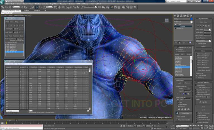Open the Named Selection Sets dropdown
214x130 pixels.
click(91, 7)
